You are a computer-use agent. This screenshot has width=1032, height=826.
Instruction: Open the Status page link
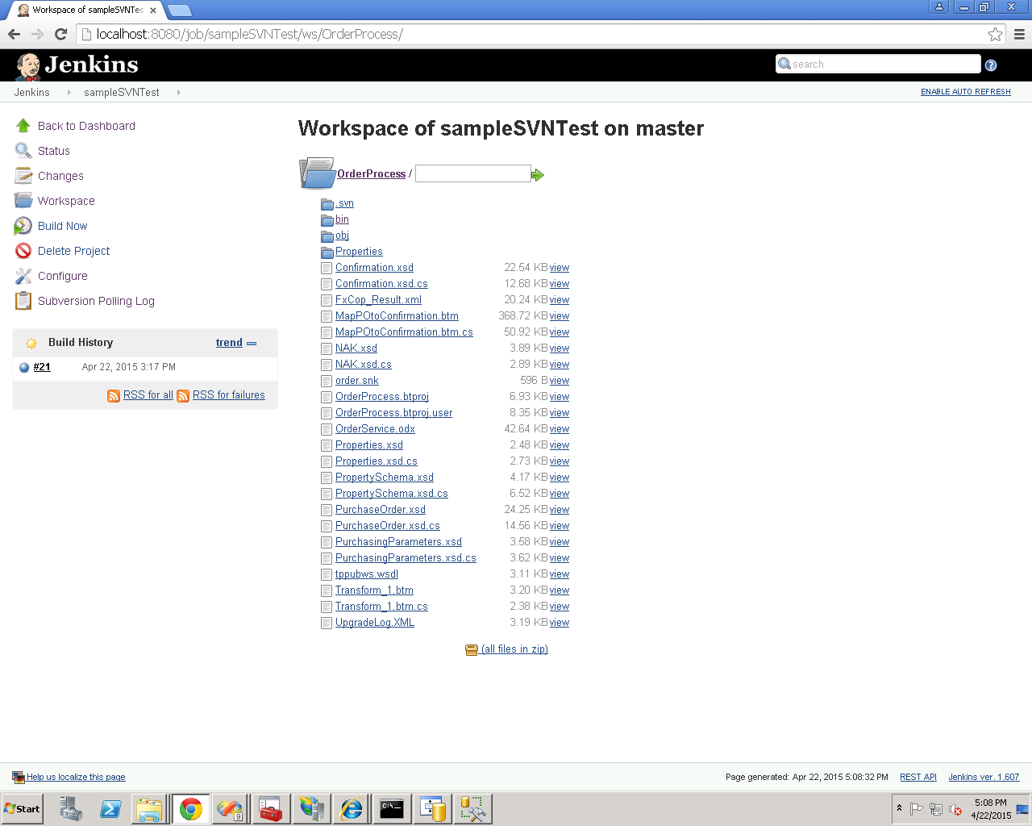point(54,151)
